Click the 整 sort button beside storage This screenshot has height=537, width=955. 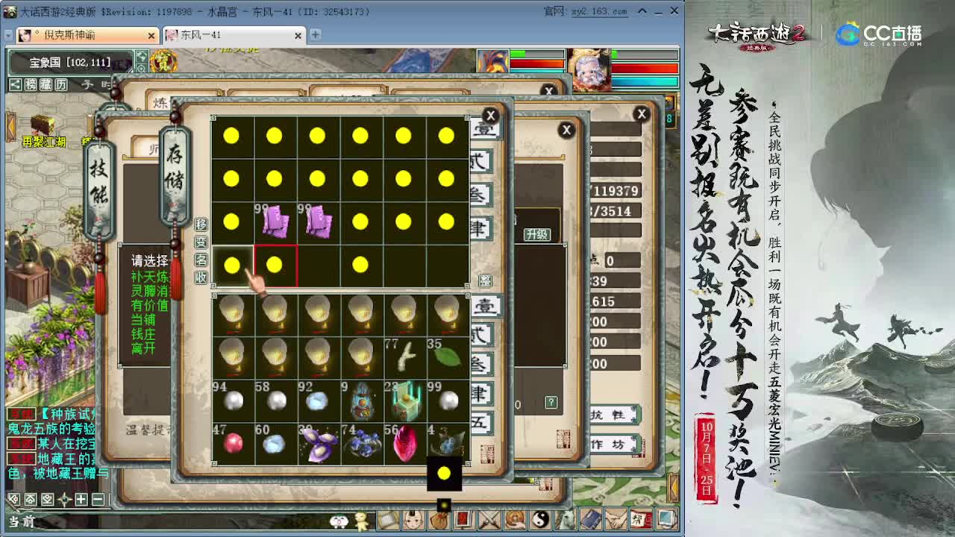(x=485, y=280)
